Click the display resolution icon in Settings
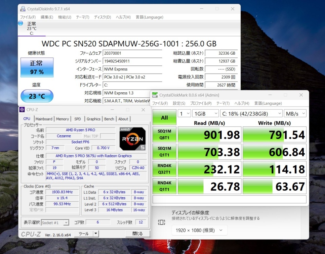The width and height of the screenshot is (325, 254). (161, 222)
